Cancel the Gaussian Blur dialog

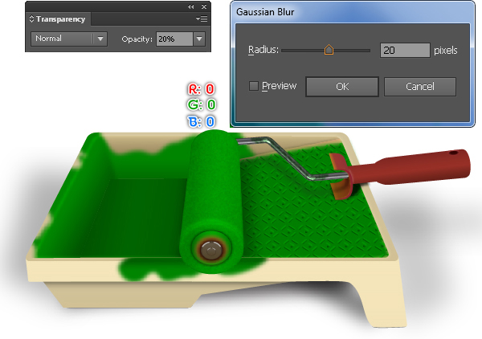click(420, 87)
